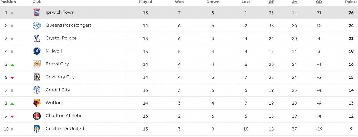The height and width of the screenshot is (137, 358).
Task: Click the GD column header
Action: pos(319,2)
